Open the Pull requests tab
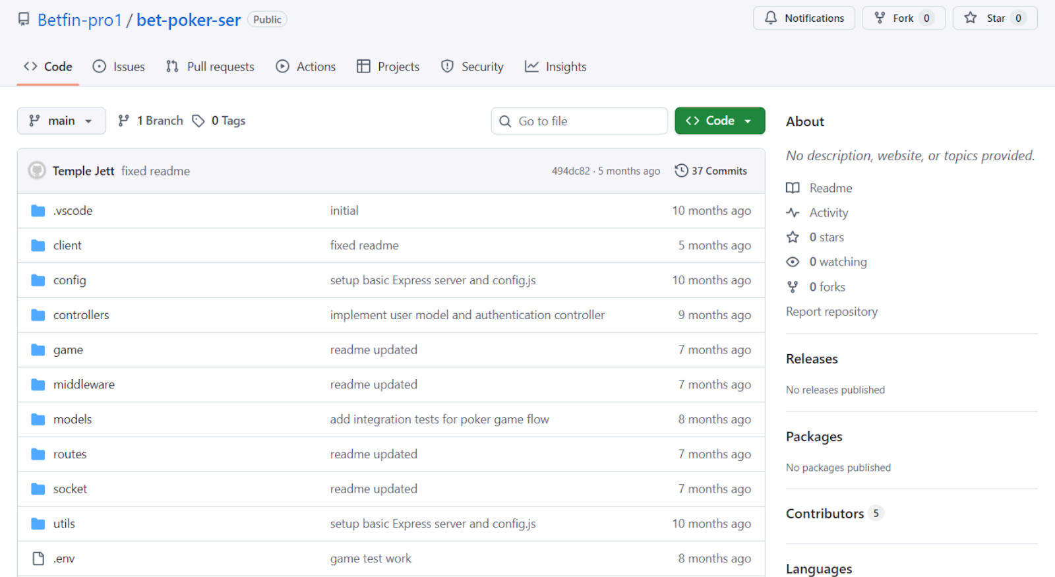Viewport: 1055px width, 577px height. click(x=210, y=67)
